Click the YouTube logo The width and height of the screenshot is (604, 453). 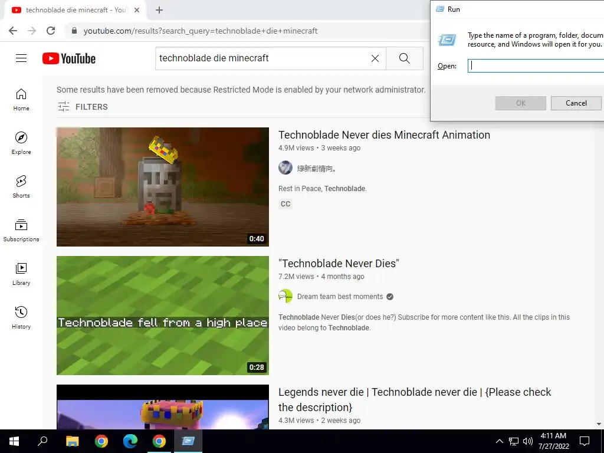[69, 58]
